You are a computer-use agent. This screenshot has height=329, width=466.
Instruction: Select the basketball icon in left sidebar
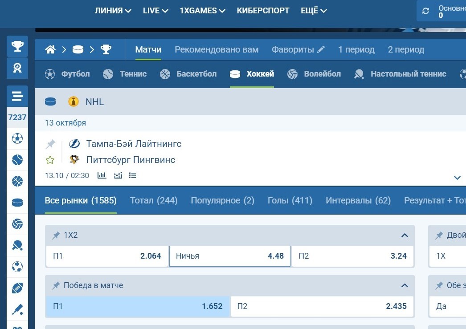coord(17,181)
